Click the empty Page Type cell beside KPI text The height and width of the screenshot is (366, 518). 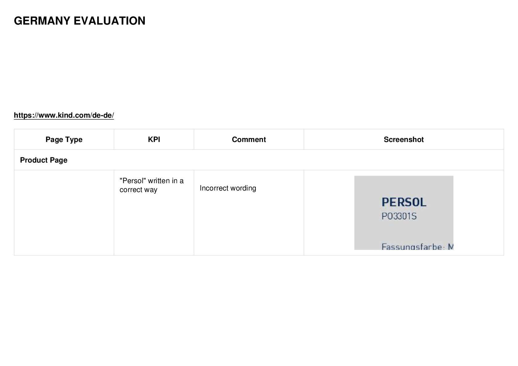(64, 213)
